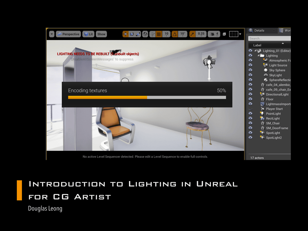Hide the Lighting folder via eye icon
The height and width of the screenshot is (231, 308).
pos(250,55)
